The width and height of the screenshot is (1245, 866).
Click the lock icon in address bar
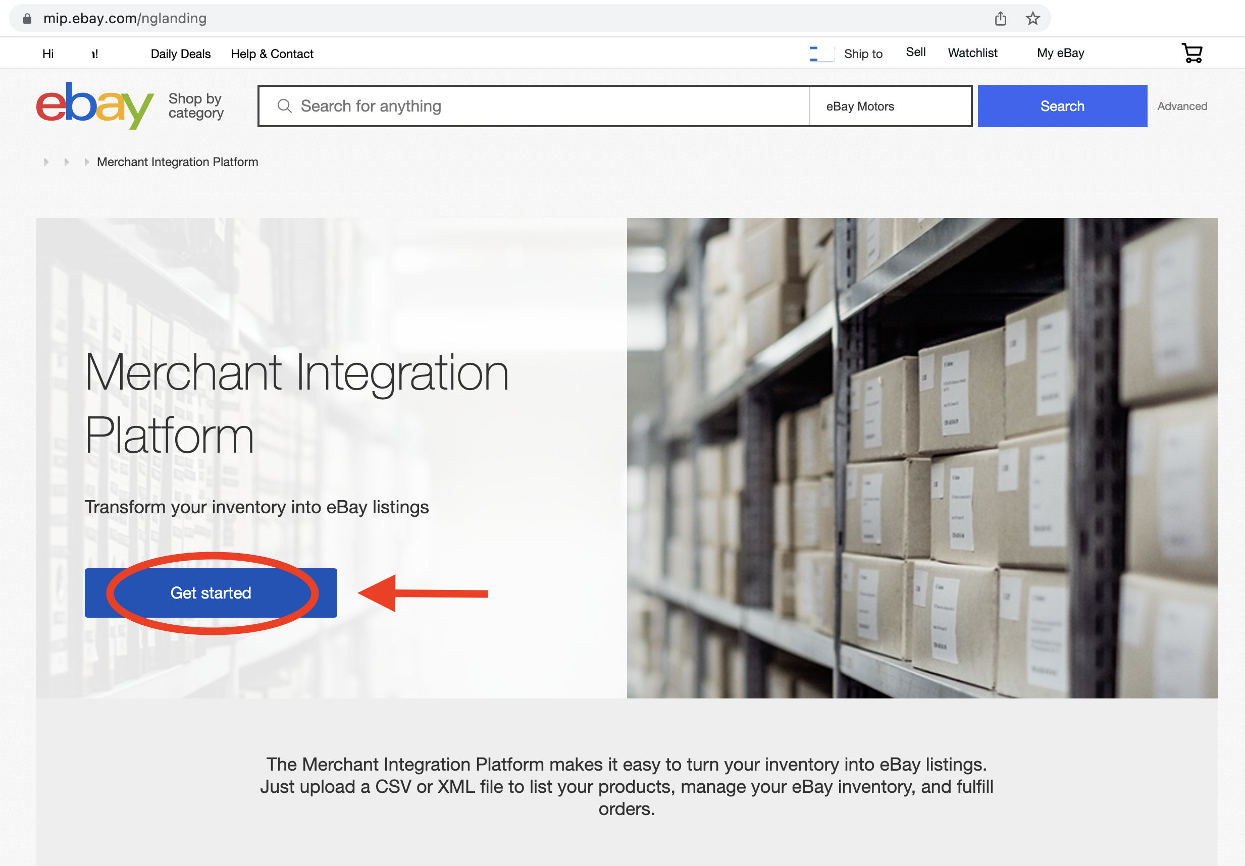(27, 19)
